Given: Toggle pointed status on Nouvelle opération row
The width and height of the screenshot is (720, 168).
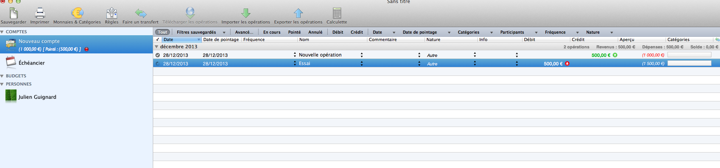Looking at the screenshot, I should tap(157, 55).
